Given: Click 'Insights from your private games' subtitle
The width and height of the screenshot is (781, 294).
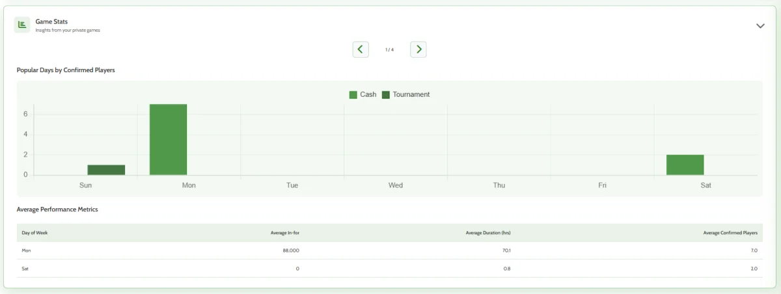Looking at the screenshot, I should 68,31.
